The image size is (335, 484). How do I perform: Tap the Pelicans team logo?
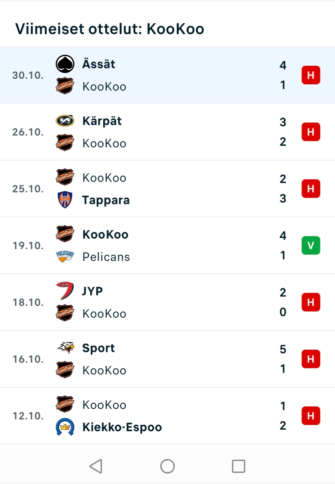pos(65,257)
